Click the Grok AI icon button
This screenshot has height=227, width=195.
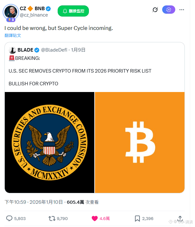[169, 10]
